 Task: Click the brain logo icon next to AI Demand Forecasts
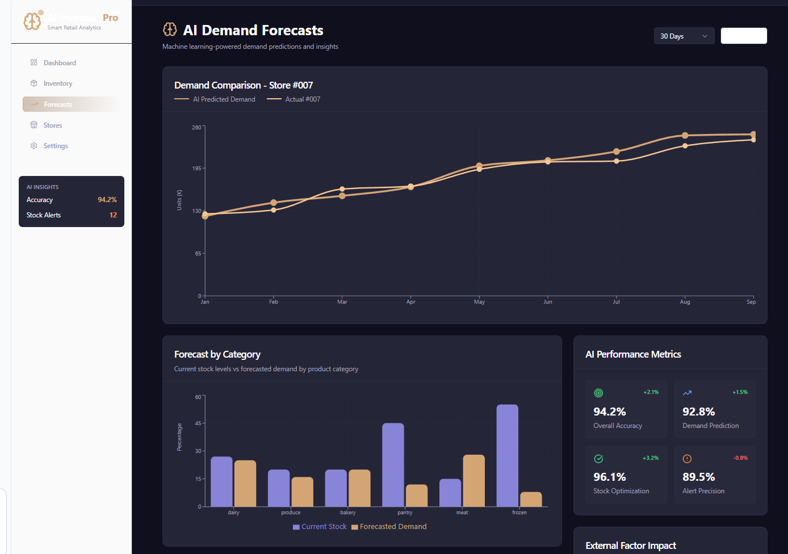tap(170, 29)
